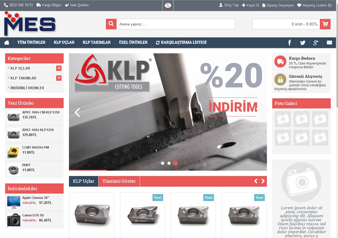338x238 pixels.
Task: Open İNDİRİMLİ ÜRÜNLER category
Action: pos(27,88)
